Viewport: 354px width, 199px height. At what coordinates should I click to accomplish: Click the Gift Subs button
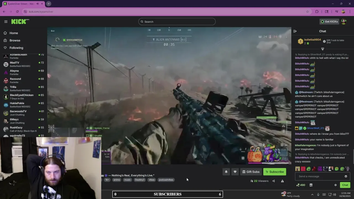pyautogui.click(x=251, y=172)
